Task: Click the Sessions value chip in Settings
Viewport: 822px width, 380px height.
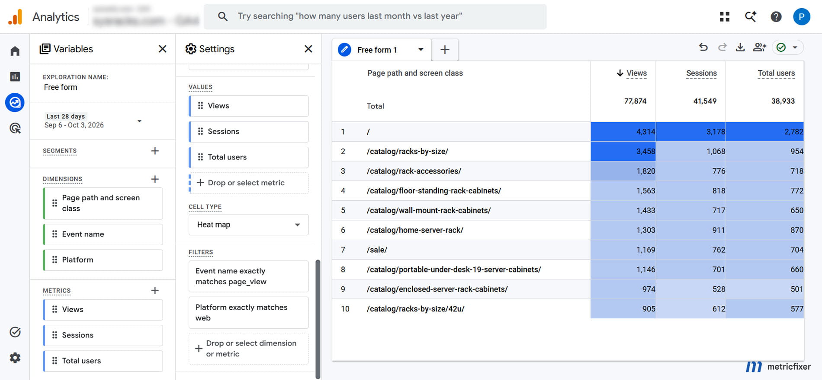Action: coord(249,132)
